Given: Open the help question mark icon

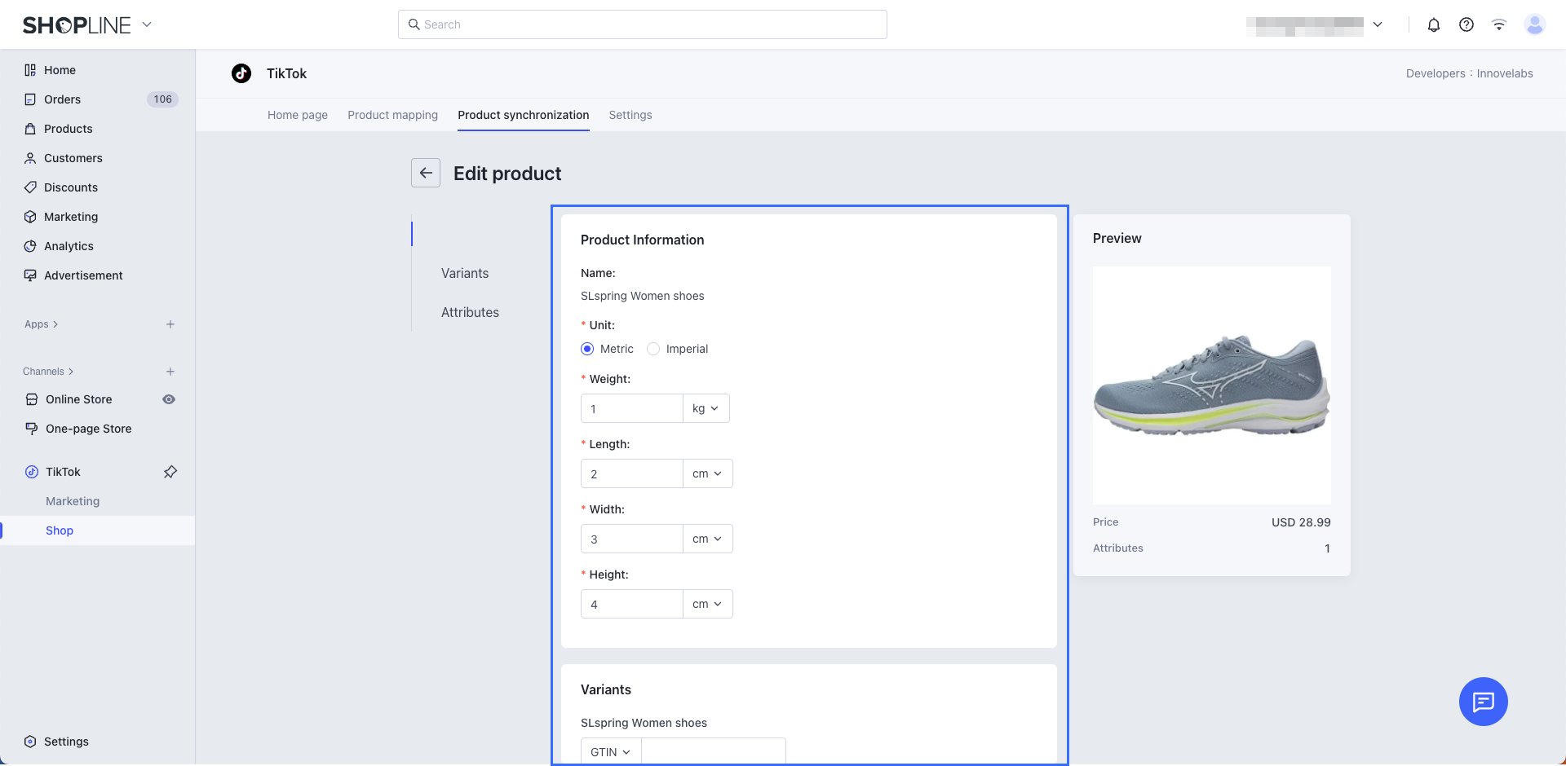Looking at the screenshot, I should point(1466,24).
